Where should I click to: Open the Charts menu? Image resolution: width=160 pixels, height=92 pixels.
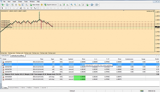pyautogui.click(x=20, y=2)
